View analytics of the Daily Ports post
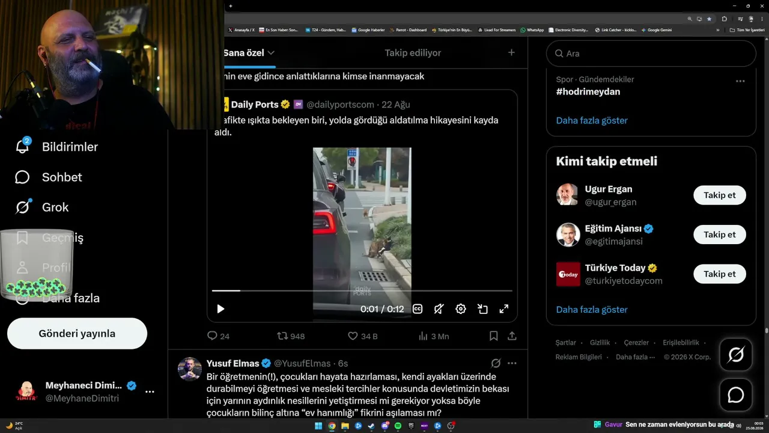 click(433, 336)
